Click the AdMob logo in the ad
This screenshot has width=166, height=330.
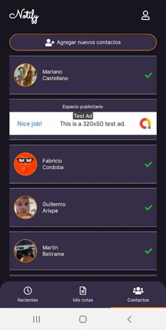[x=145, y=124]
